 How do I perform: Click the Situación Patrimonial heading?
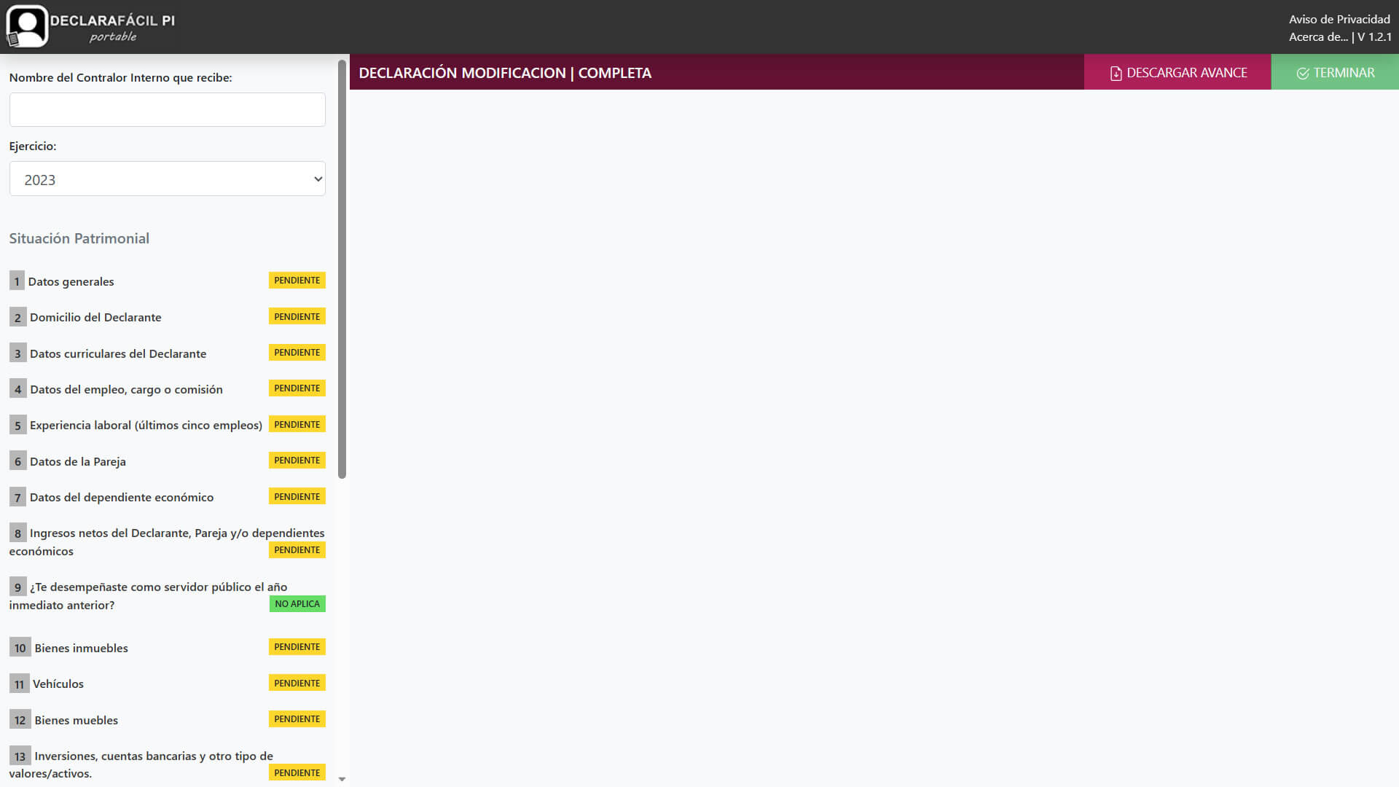[79, 238]
